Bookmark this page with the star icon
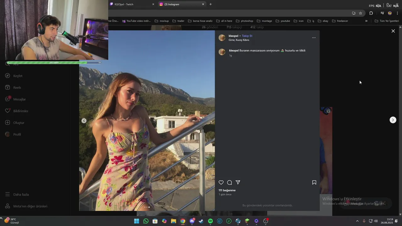The width and height of the screenshot is (402, 226). pyautogui.click(x=361, y=13)
